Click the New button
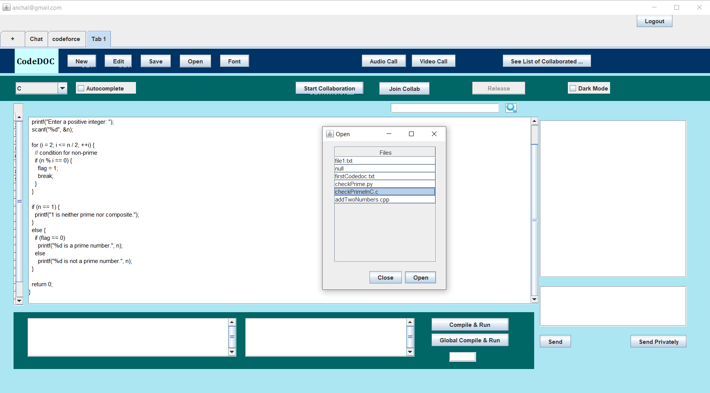The image size is (710, 393). click(82, 61)
